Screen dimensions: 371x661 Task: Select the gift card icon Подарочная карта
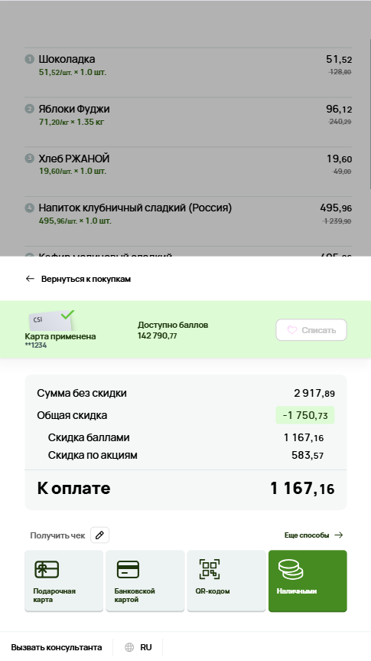[x=47, y=569]
